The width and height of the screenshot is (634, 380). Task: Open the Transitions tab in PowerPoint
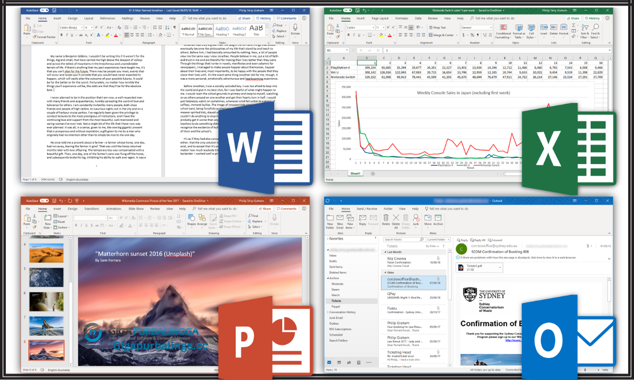[91, 208]
